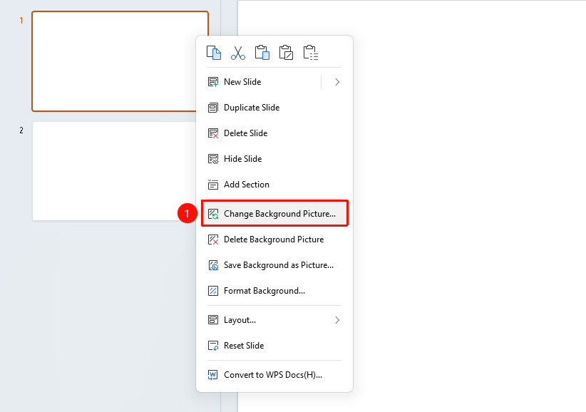
Task: Select slide 2 thumbnail in the panel
Action: [114, 171]
